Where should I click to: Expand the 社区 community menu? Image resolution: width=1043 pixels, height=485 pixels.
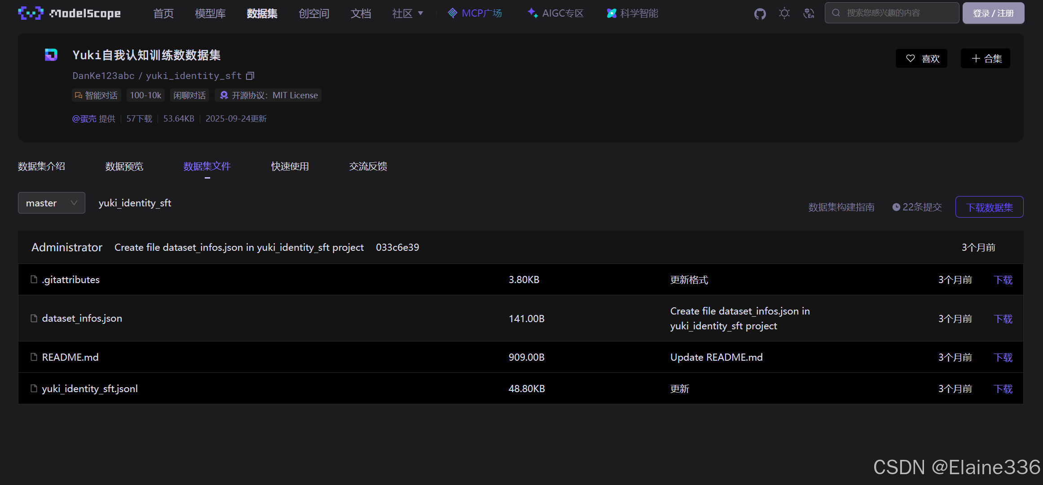coord(407,13)
